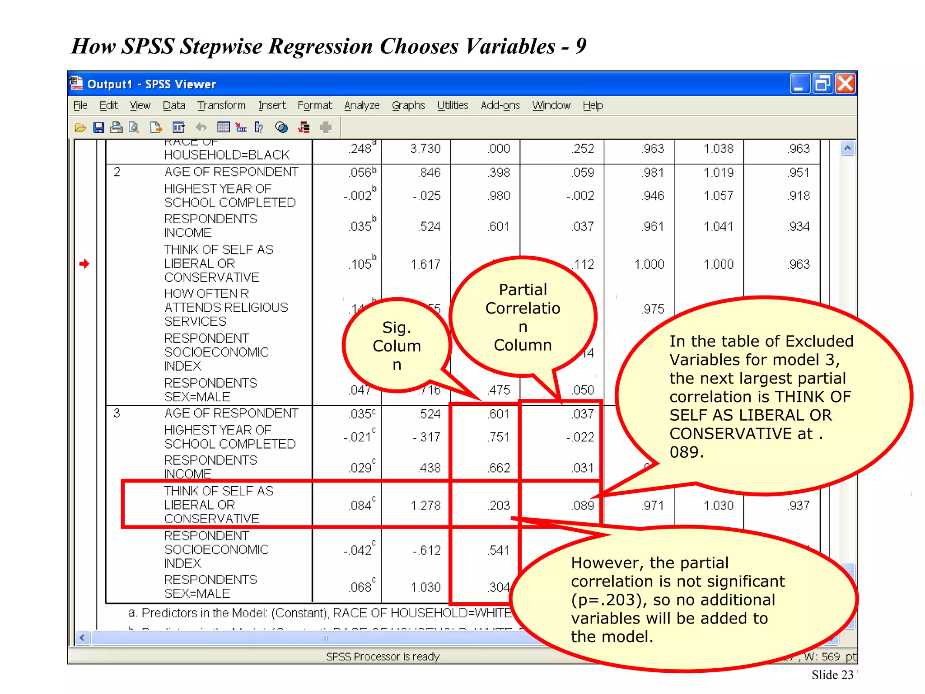Select model 3 THINK OF SELF AS LIBERAL label
This screenshot has width=925, height=694.
click(219, 504)
